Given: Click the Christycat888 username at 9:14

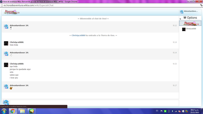Looking at the screenshot, I should pos(17,42).
